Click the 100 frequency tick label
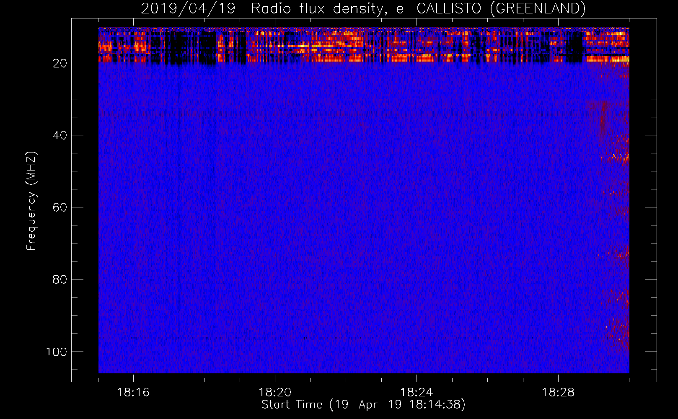This screenshot has height=419, width=678. pyautogui.click(x=57, y=352)
